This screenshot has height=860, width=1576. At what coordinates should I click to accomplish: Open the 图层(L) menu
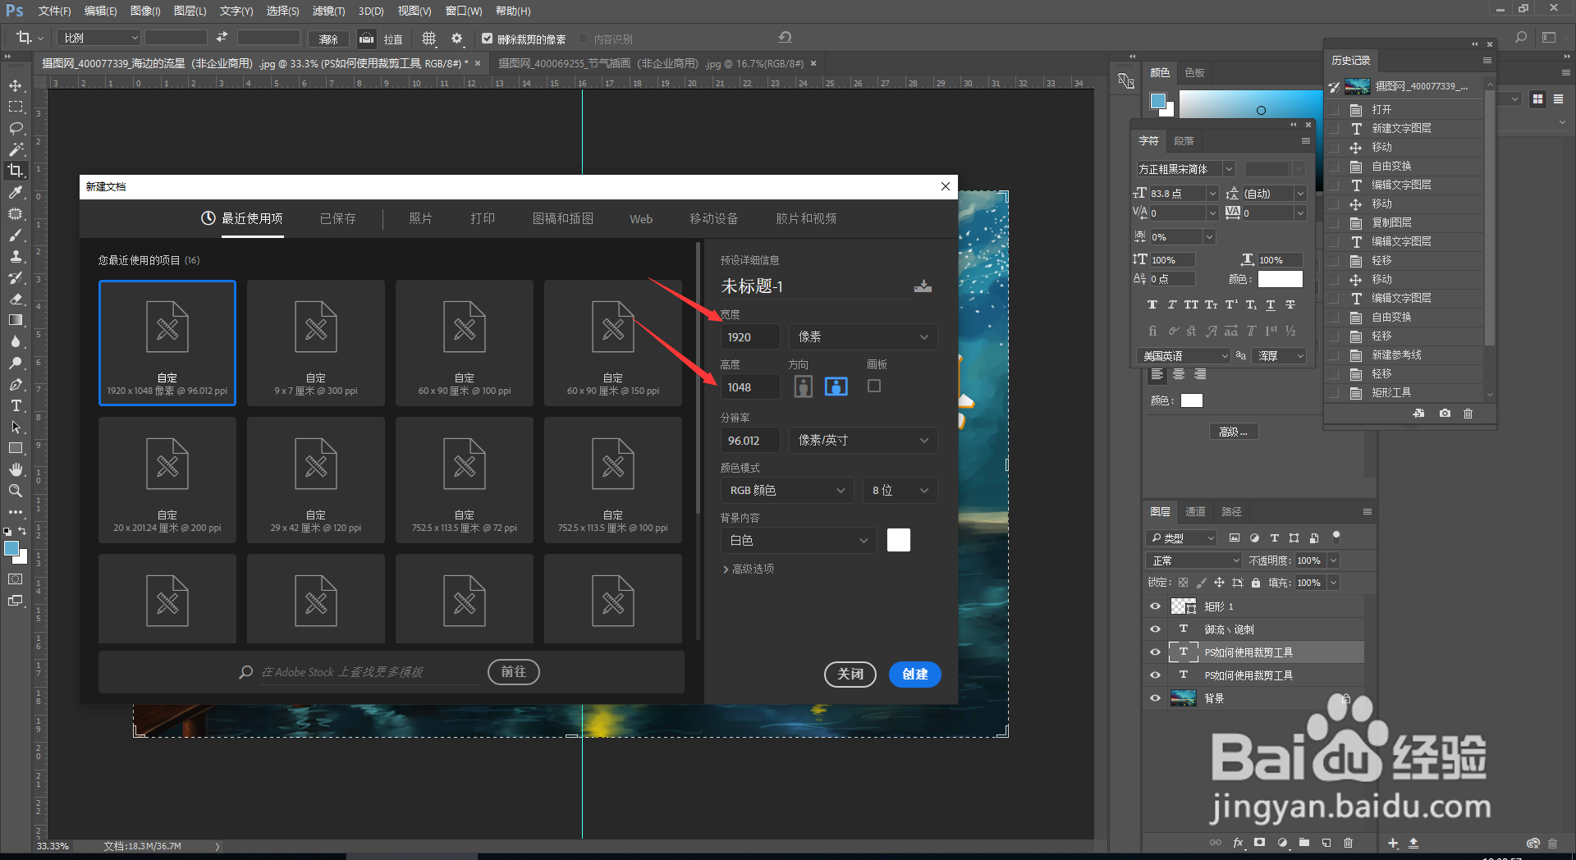[190, 11]
